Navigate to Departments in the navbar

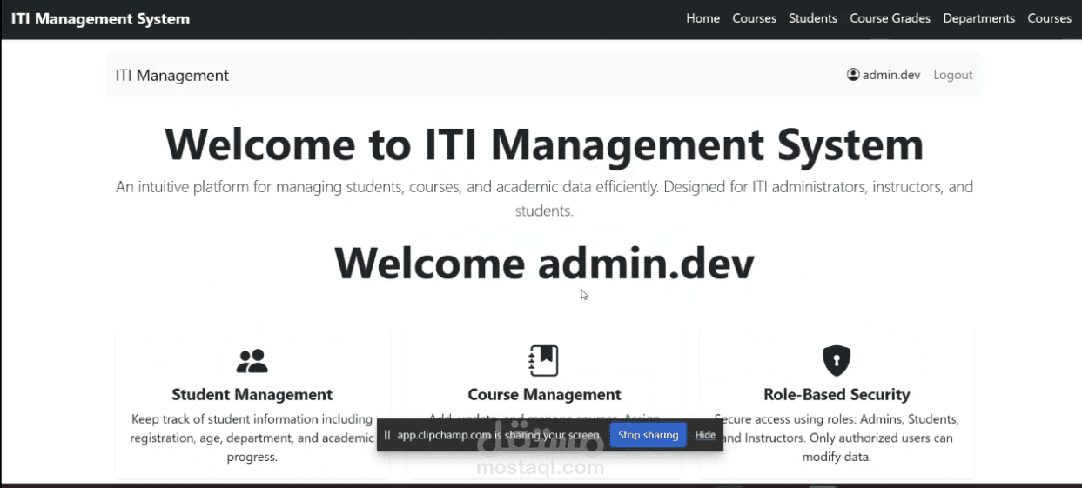pos(978,18)
